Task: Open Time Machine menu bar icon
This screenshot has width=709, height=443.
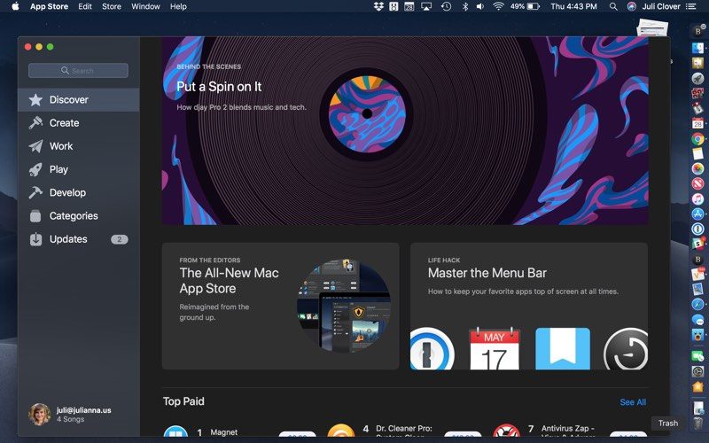Action: (x=446, y=6)
